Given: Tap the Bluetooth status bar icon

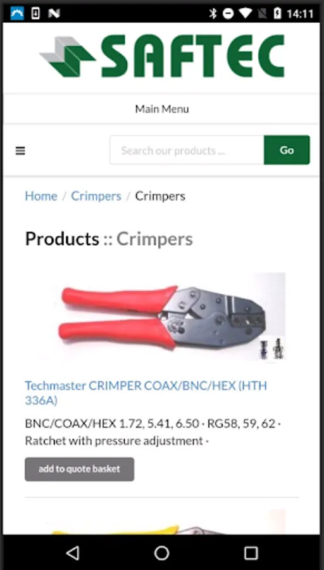Looking at the screenshot, I should [213, 14].
